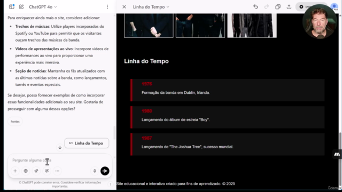Click text about "The Joshua Tree" release

(188, 147)
